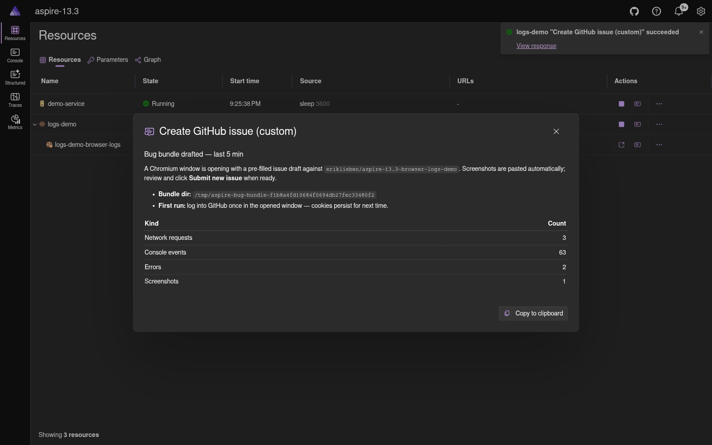Open Structured logs in the sidebar
Image resolution: width=712 pixels, height=445 pixels.
point(15,78)
